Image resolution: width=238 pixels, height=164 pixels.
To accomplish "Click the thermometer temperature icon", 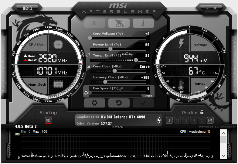I will coord(181,85).
